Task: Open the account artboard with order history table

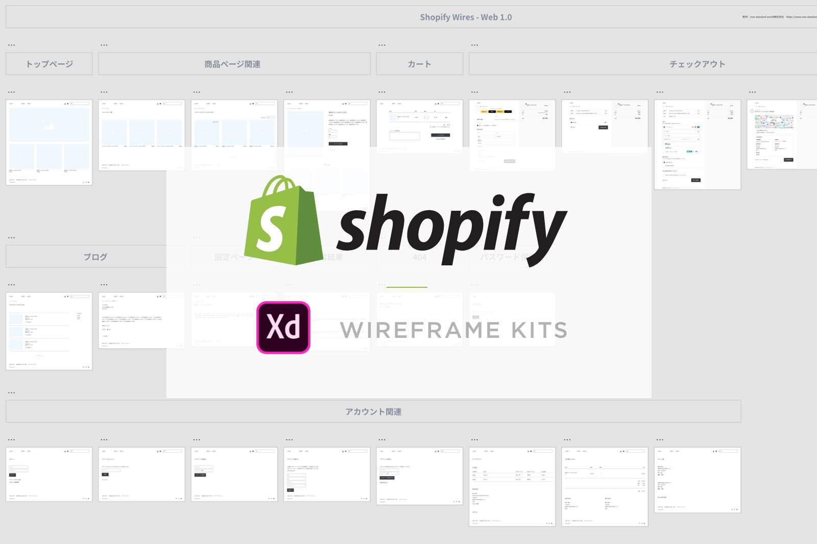Action: click(x=512, y=487)
